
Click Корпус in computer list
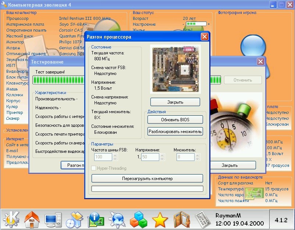[13, 101]
